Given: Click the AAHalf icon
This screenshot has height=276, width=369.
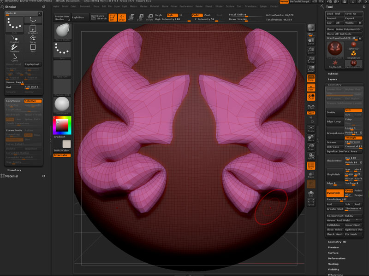Looking at the screenshot, I should pos(311,69).
